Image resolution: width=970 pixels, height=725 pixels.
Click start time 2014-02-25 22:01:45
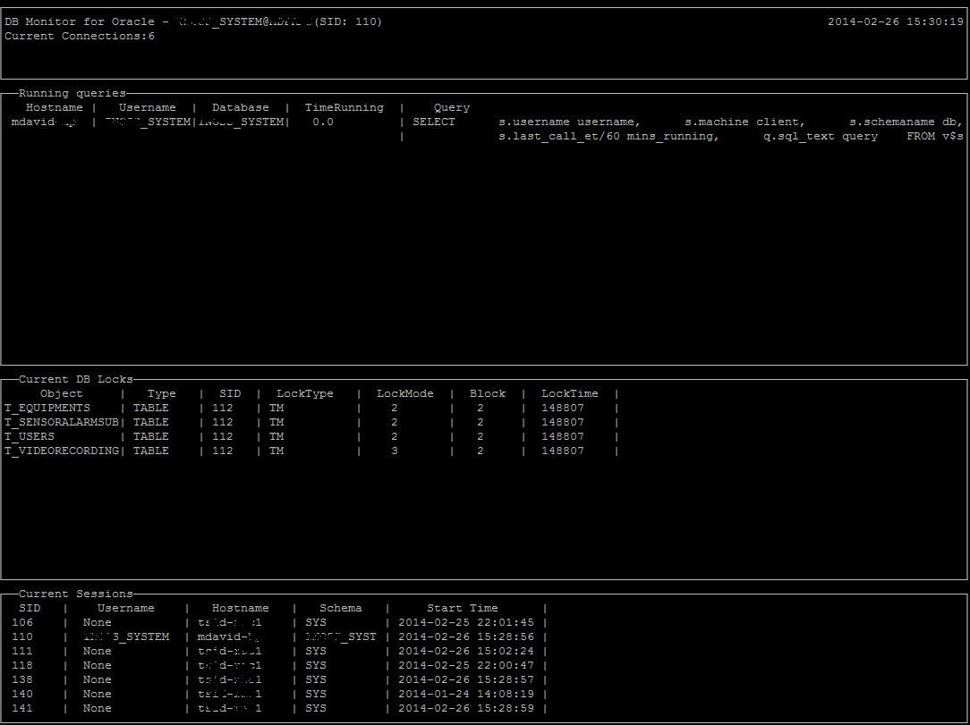pyautogui.click(x=466, y=622)
